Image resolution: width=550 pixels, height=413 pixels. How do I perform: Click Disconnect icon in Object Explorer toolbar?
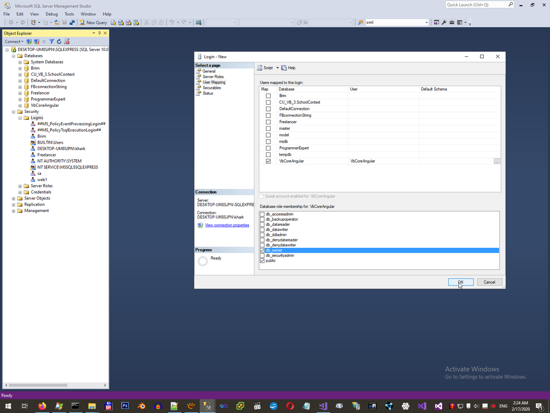[37, 42]
